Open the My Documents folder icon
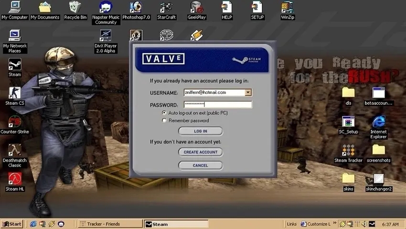The height and width of the screenshot is (229, 406). (x=45, y=11)
